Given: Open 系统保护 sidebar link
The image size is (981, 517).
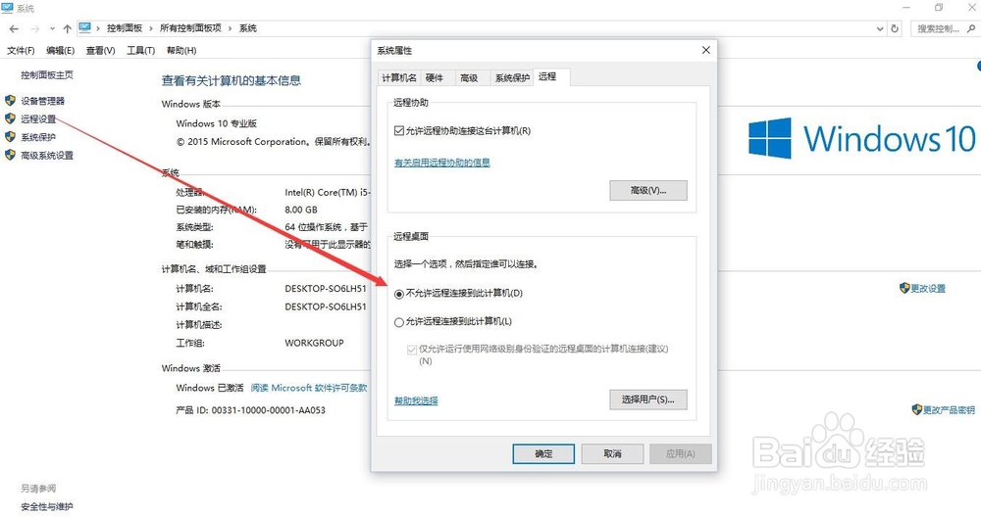Looking at the screenshot, I should tap(38, 137).
